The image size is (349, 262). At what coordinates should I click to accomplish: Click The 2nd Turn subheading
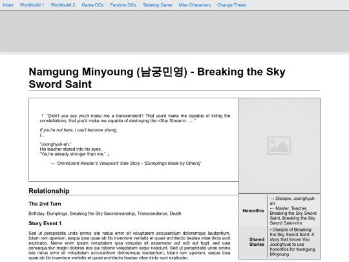coord(45,204)
